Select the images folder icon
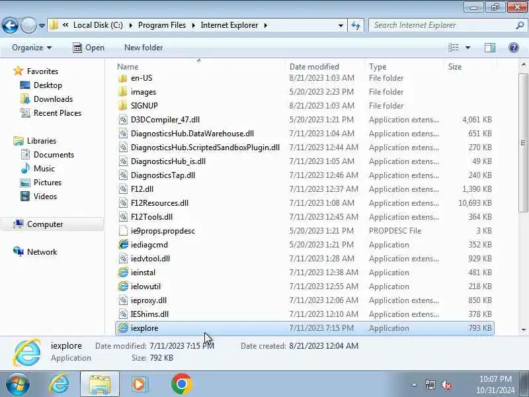 123,92
